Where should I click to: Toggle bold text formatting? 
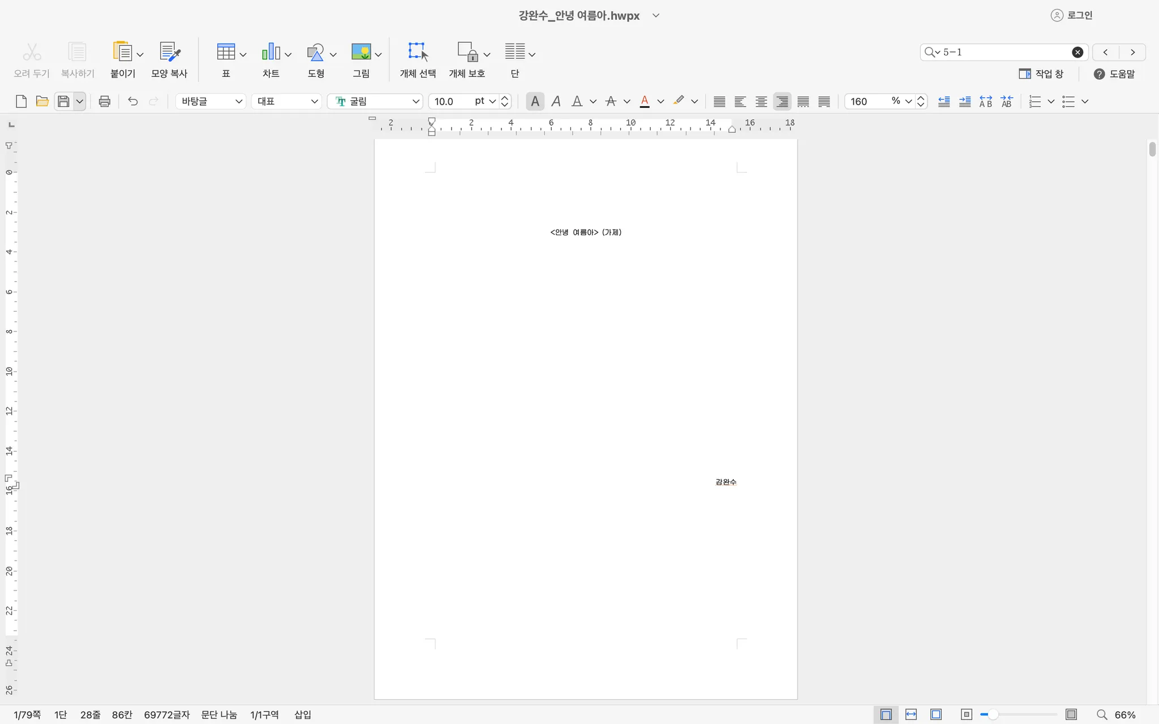[534, 101]
